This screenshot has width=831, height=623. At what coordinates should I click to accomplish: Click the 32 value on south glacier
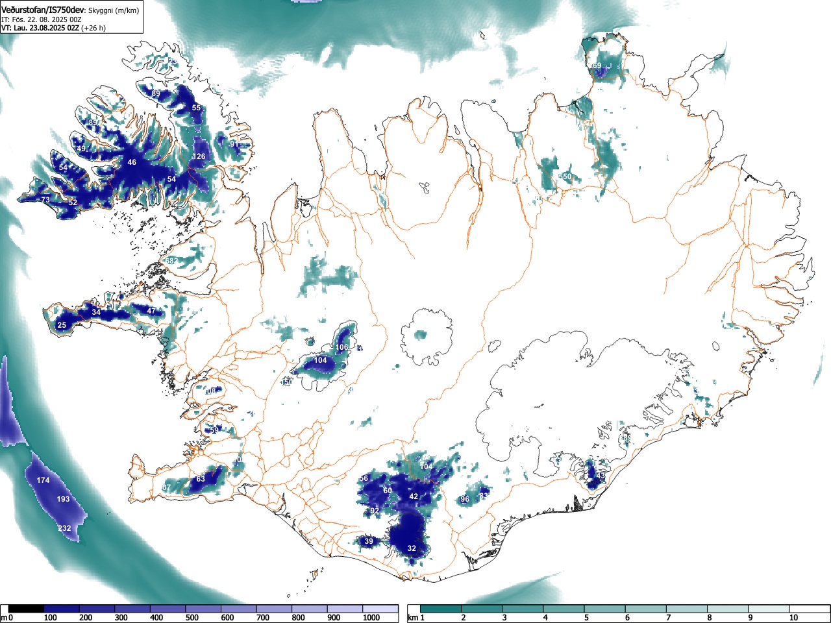coord(412,548)
